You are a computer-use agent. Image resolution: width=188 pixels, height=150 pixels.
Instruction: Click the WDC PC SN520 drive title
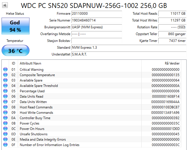pos(94,6)
